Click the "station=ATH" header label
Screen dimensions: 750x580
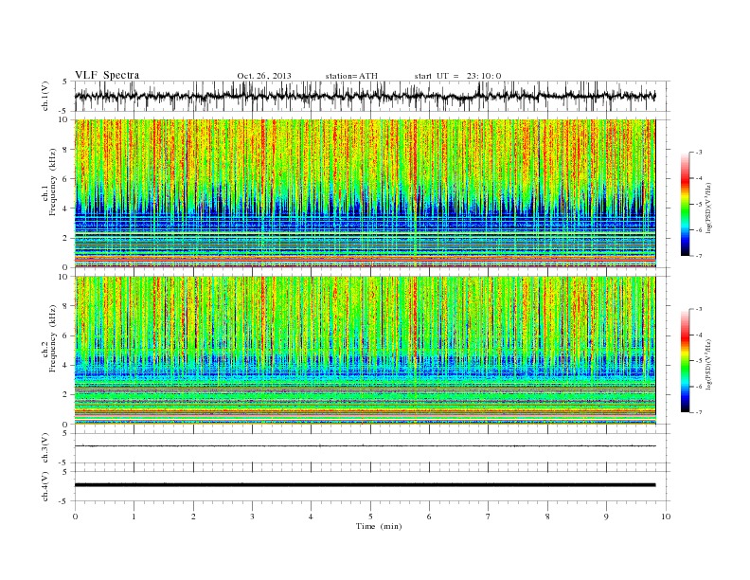point(351,76)
